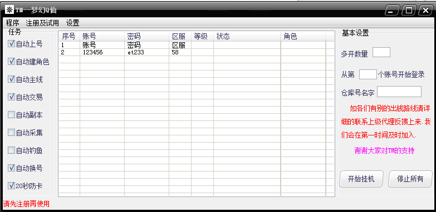Click the 仓库号名字 text box
This screenshot has height=212, width=436.
coord(399,92)
